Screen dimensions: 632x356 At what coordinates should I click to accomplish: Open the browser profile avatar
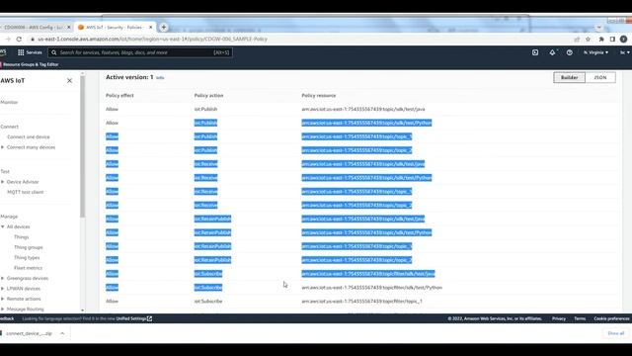click(x=623, y=40)
